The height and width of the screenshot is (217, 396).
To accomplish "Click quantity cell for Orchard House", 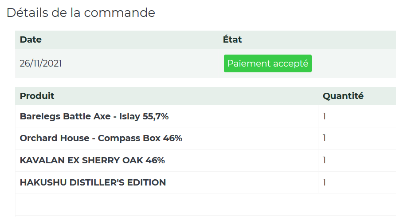I will [357, 138].
